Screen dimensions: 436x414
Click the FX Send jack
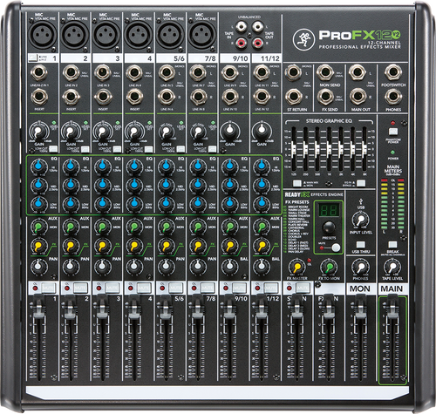point(325,97)
